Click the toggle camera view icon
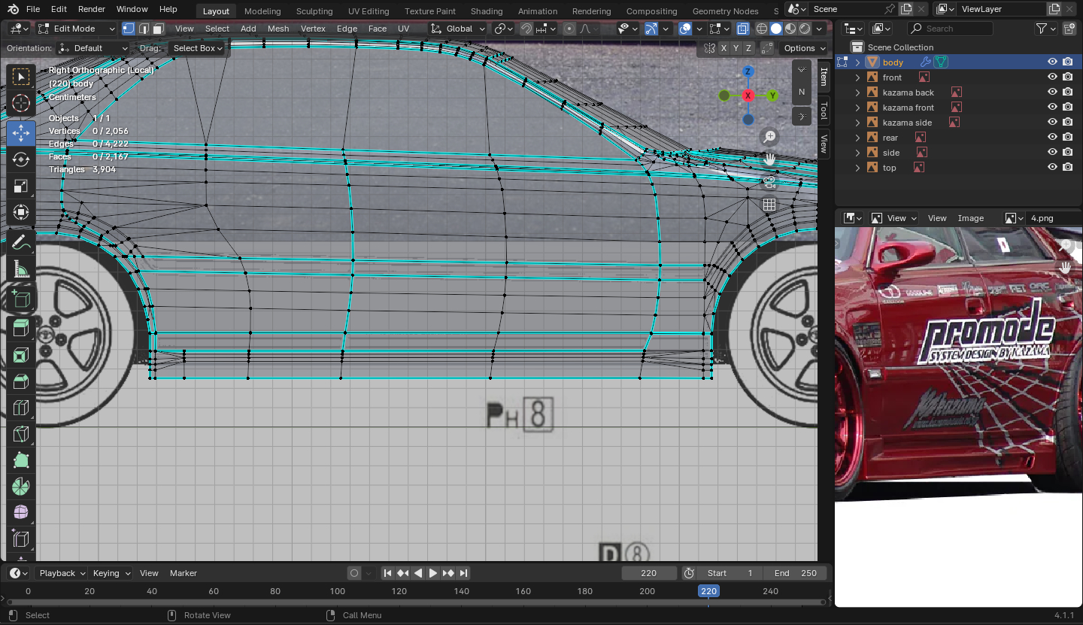The width and height of the screenshot is (1083, 625). click(769, 182)
